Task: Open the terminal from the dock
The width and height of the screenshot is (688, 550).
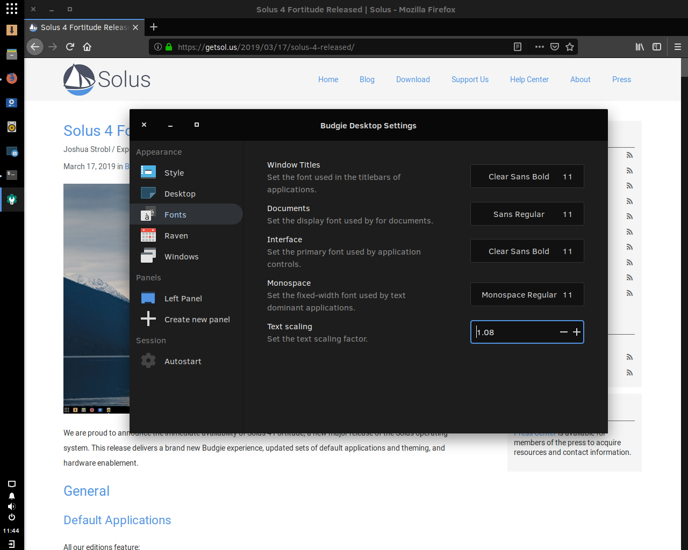Action: coord(12,175)
